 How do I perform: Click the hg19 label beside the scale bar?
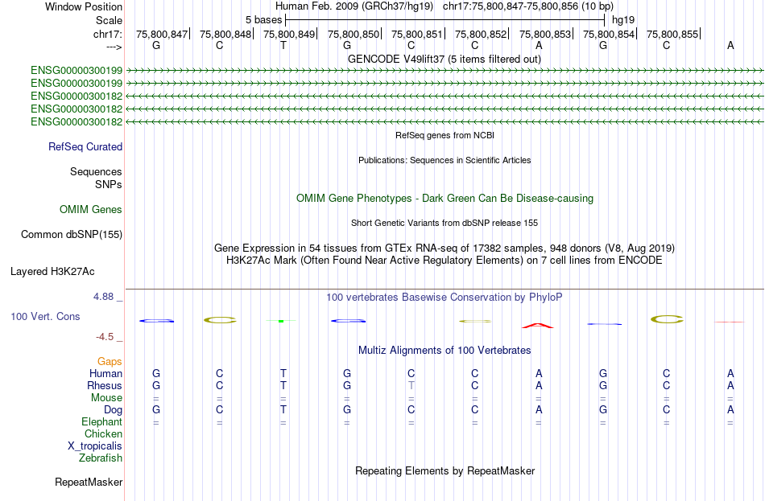[x=623, y=20]
